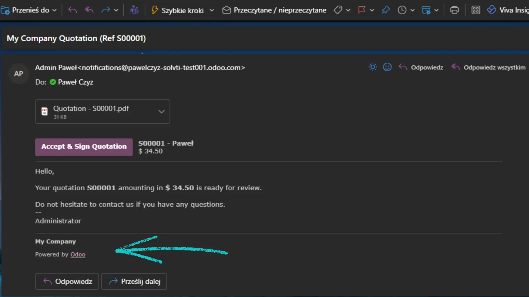Open the snooze clock dropdown arrow
The width and height of the screenshot is (529, 297).
tap(412, 10)
